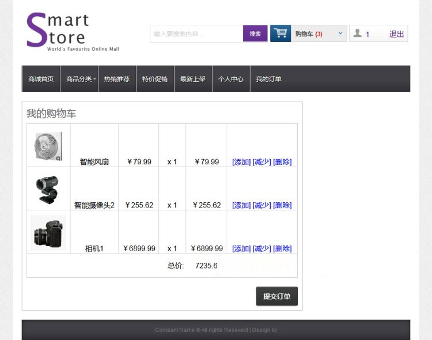This screenshot has height=340, width=432.
Task: Select 特价促销 in the navigation bar
Action: (155, 79)
